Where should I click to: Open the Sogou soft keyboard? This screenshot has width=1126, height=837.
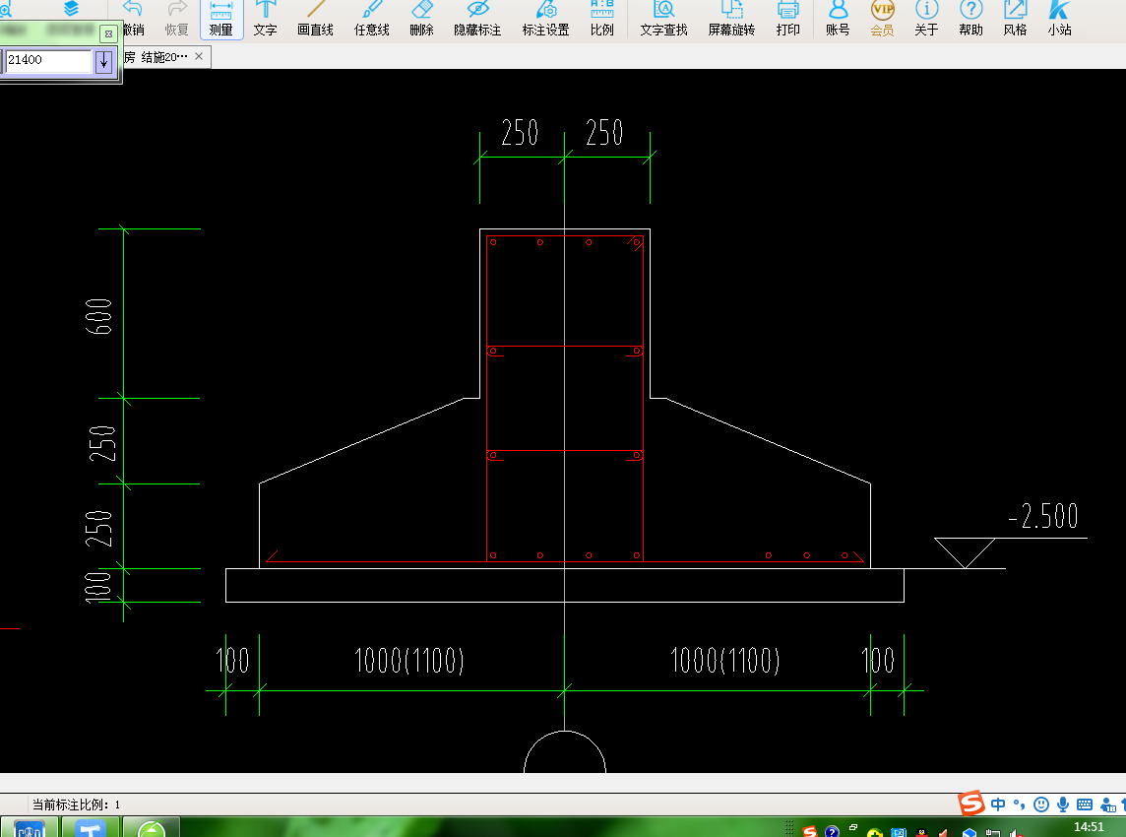(x=1085, y=805)
